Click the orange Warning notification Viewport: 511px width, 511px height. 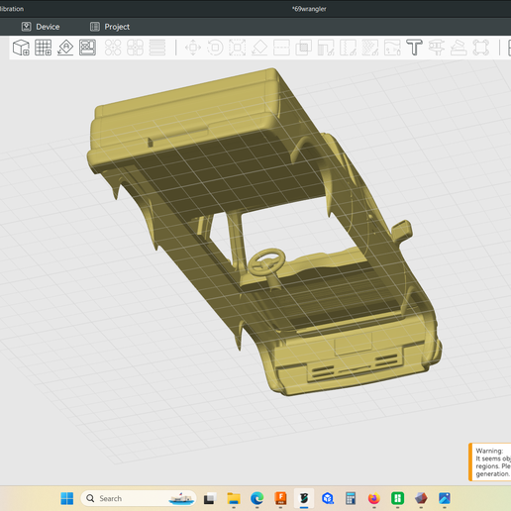click(490, 462)
